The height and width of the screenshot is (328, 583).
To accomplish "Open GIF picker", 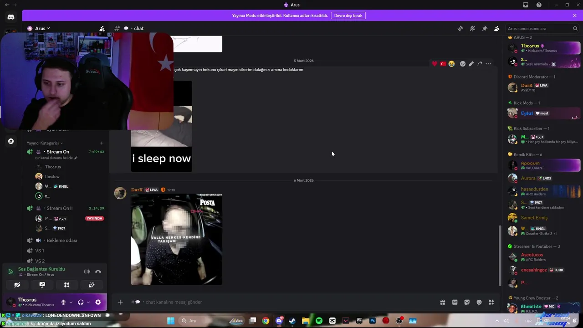I will click(455, 302).
